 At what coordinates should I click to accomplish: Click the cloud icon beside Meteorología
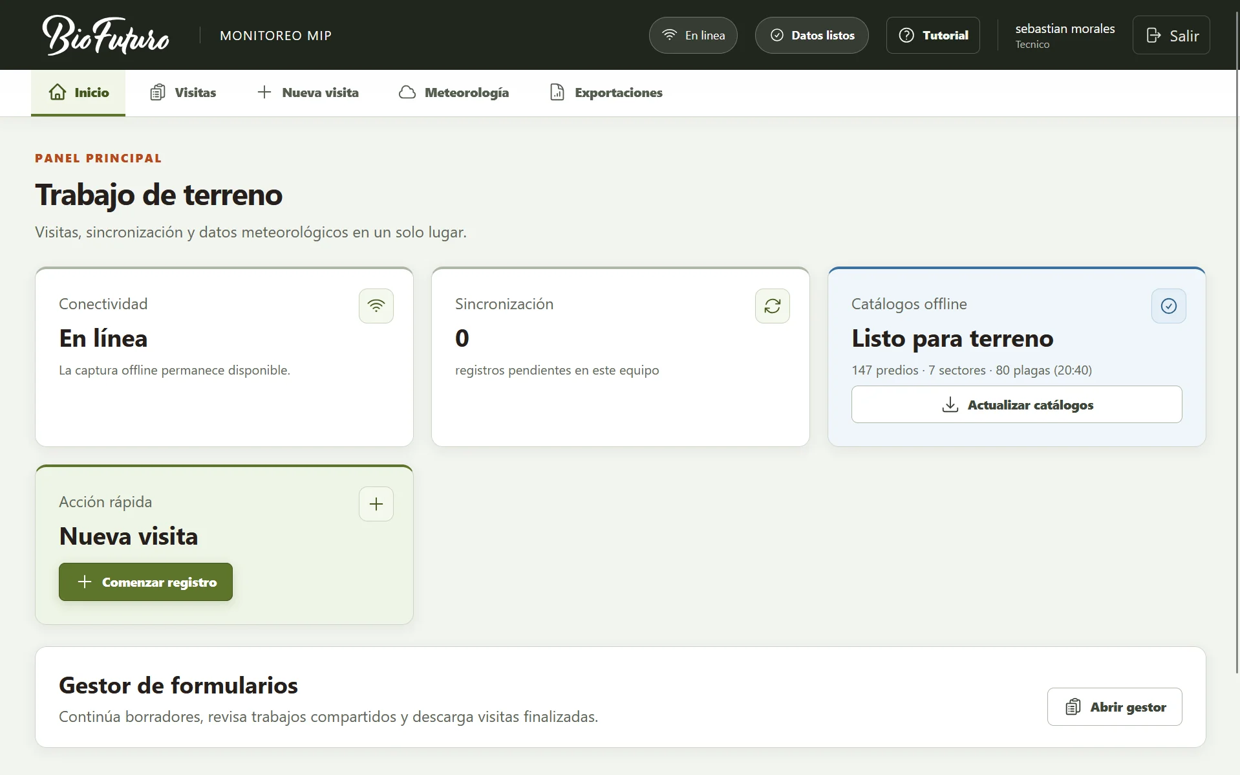407,93
